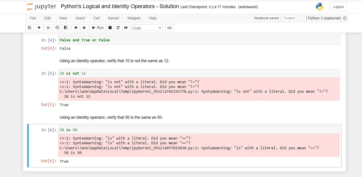Open the Widgets menu
Viewport: 362px width, 177px height.
tap(134, 18)
